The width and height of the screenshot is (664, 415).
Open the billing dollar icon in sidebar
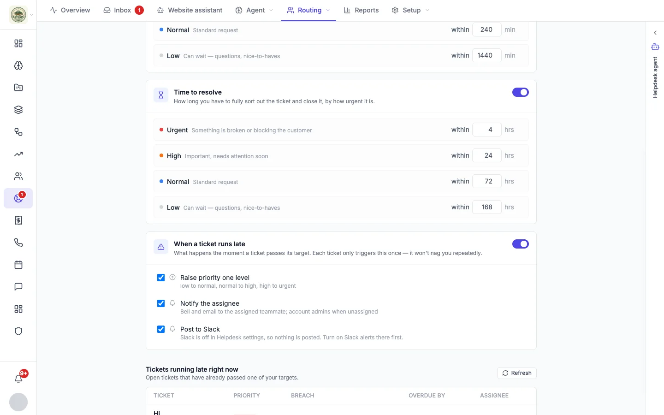[18, 220]
